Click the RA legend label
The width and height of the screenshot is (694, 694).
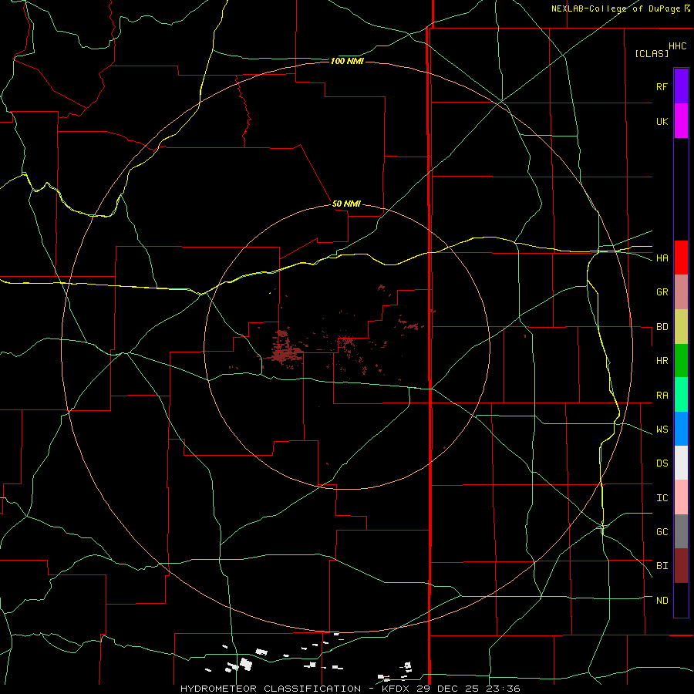(662, 396)
